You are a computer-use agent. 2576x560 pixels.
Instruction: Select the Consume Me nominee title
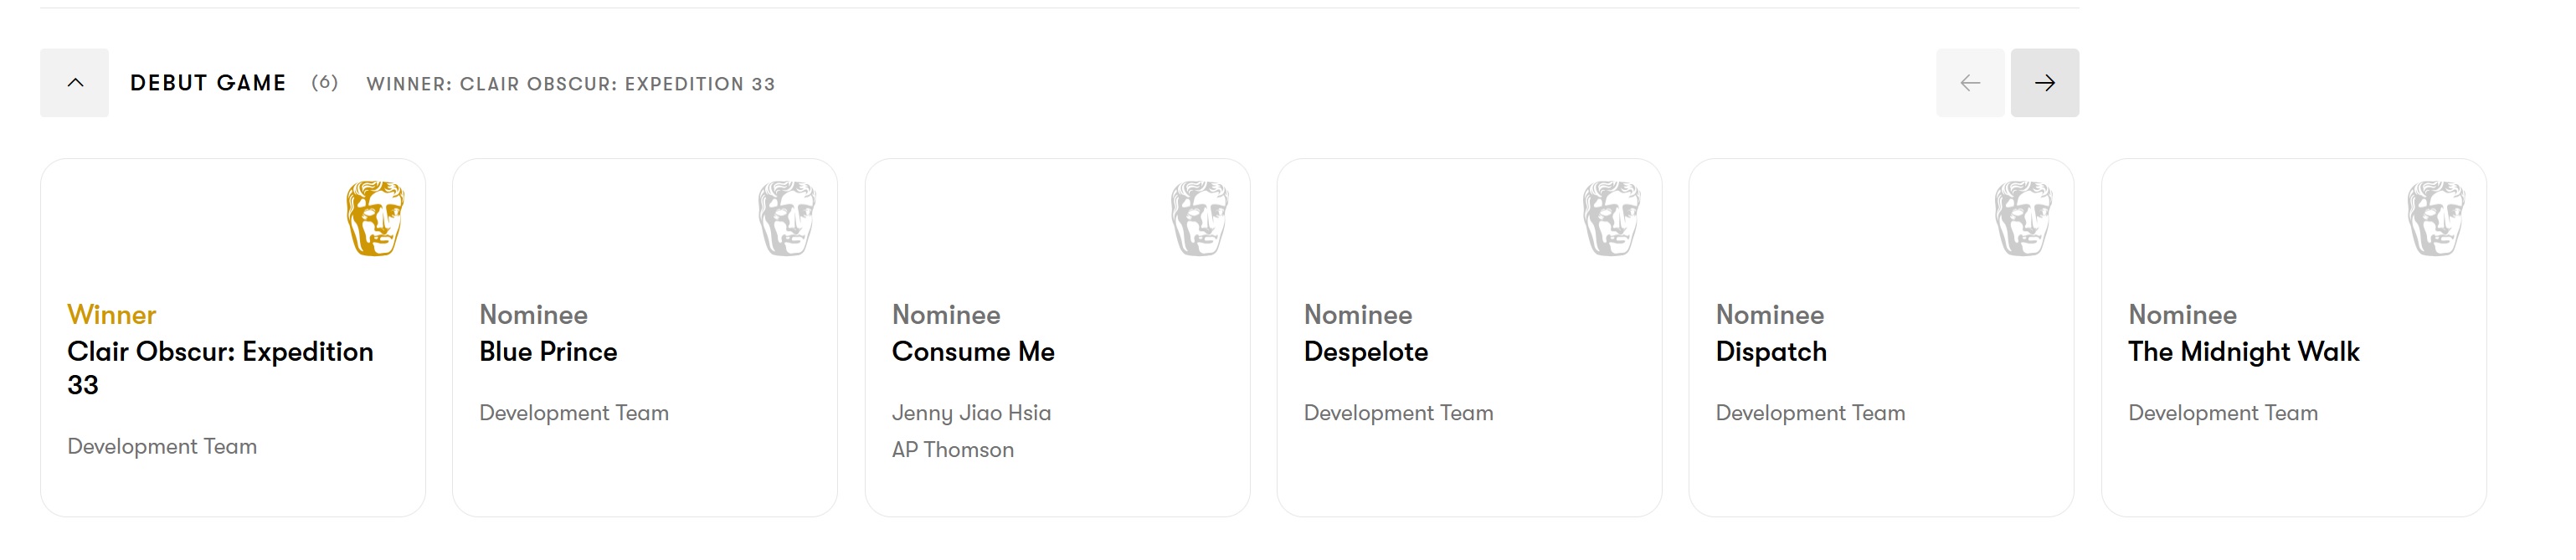pyautogui.click(x=973, y=352)
